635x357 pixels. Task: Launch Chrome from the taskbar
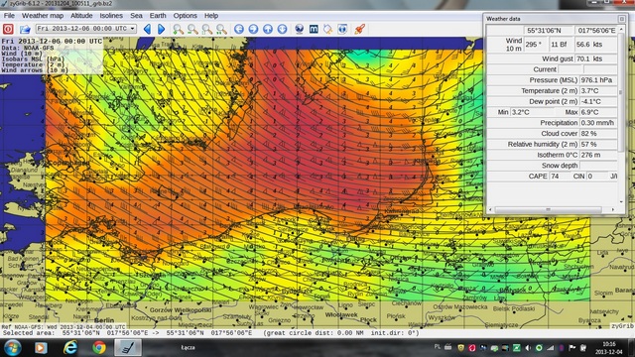tap(99, 347)
